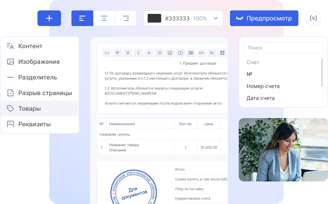Choose 'Дата счета' from variable list

pyautogui.click(x=260, y=98)
